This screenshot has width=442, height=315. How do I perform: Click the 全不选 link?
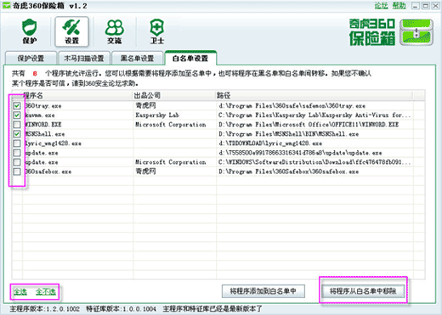point(46,291)
